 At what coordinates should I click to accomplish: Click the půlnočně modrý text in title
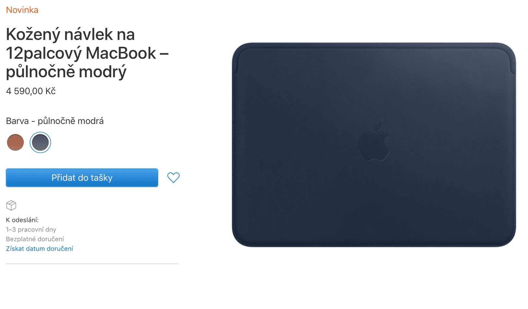[x=66, y=72]
